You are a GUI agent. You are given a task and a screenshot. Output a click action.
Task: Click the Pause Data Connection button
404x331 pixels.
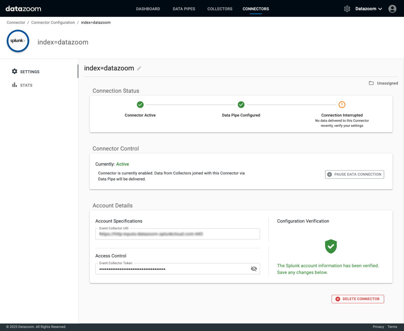pyautogui.click(x=354, y=174)
